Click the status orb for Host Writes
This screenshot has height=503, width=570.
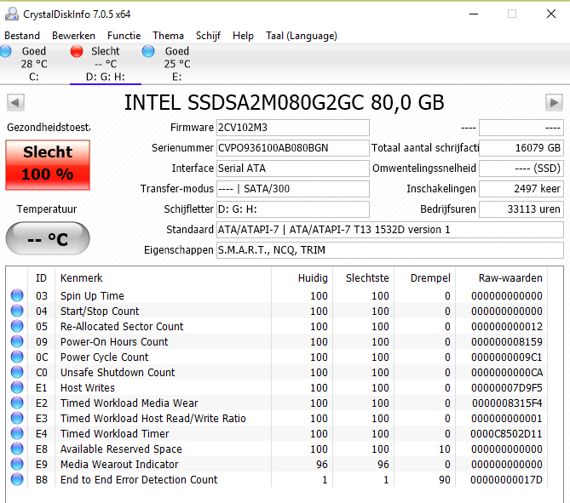tap(17, 387)
